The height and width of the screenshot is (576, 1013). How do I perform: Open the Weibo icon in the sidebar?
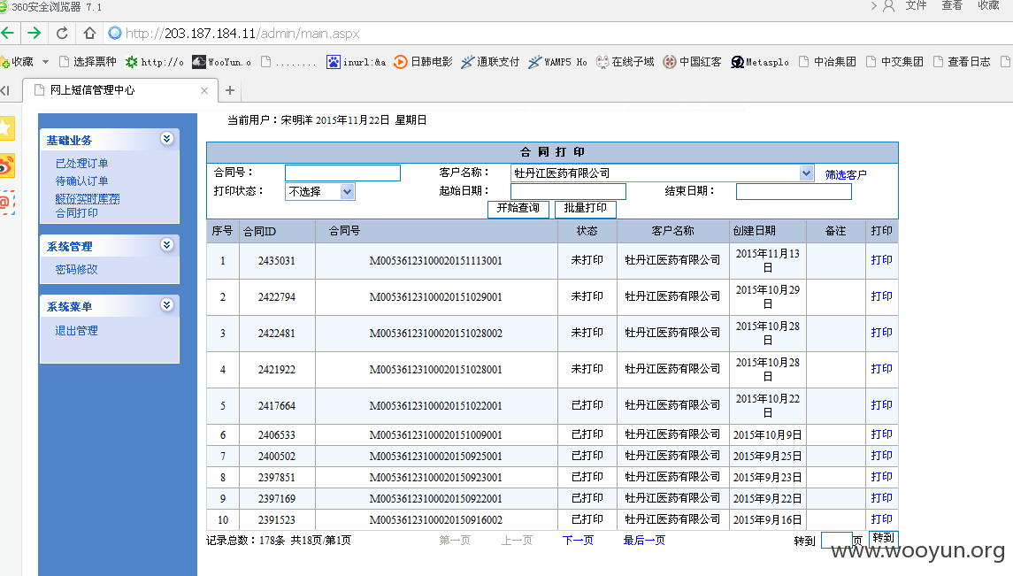[x=6, y=166]
